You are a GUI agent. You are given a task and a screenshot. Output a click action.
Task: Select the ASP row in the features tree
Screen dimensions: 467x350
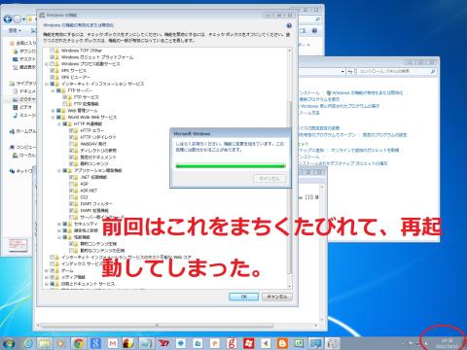(84, 184)
